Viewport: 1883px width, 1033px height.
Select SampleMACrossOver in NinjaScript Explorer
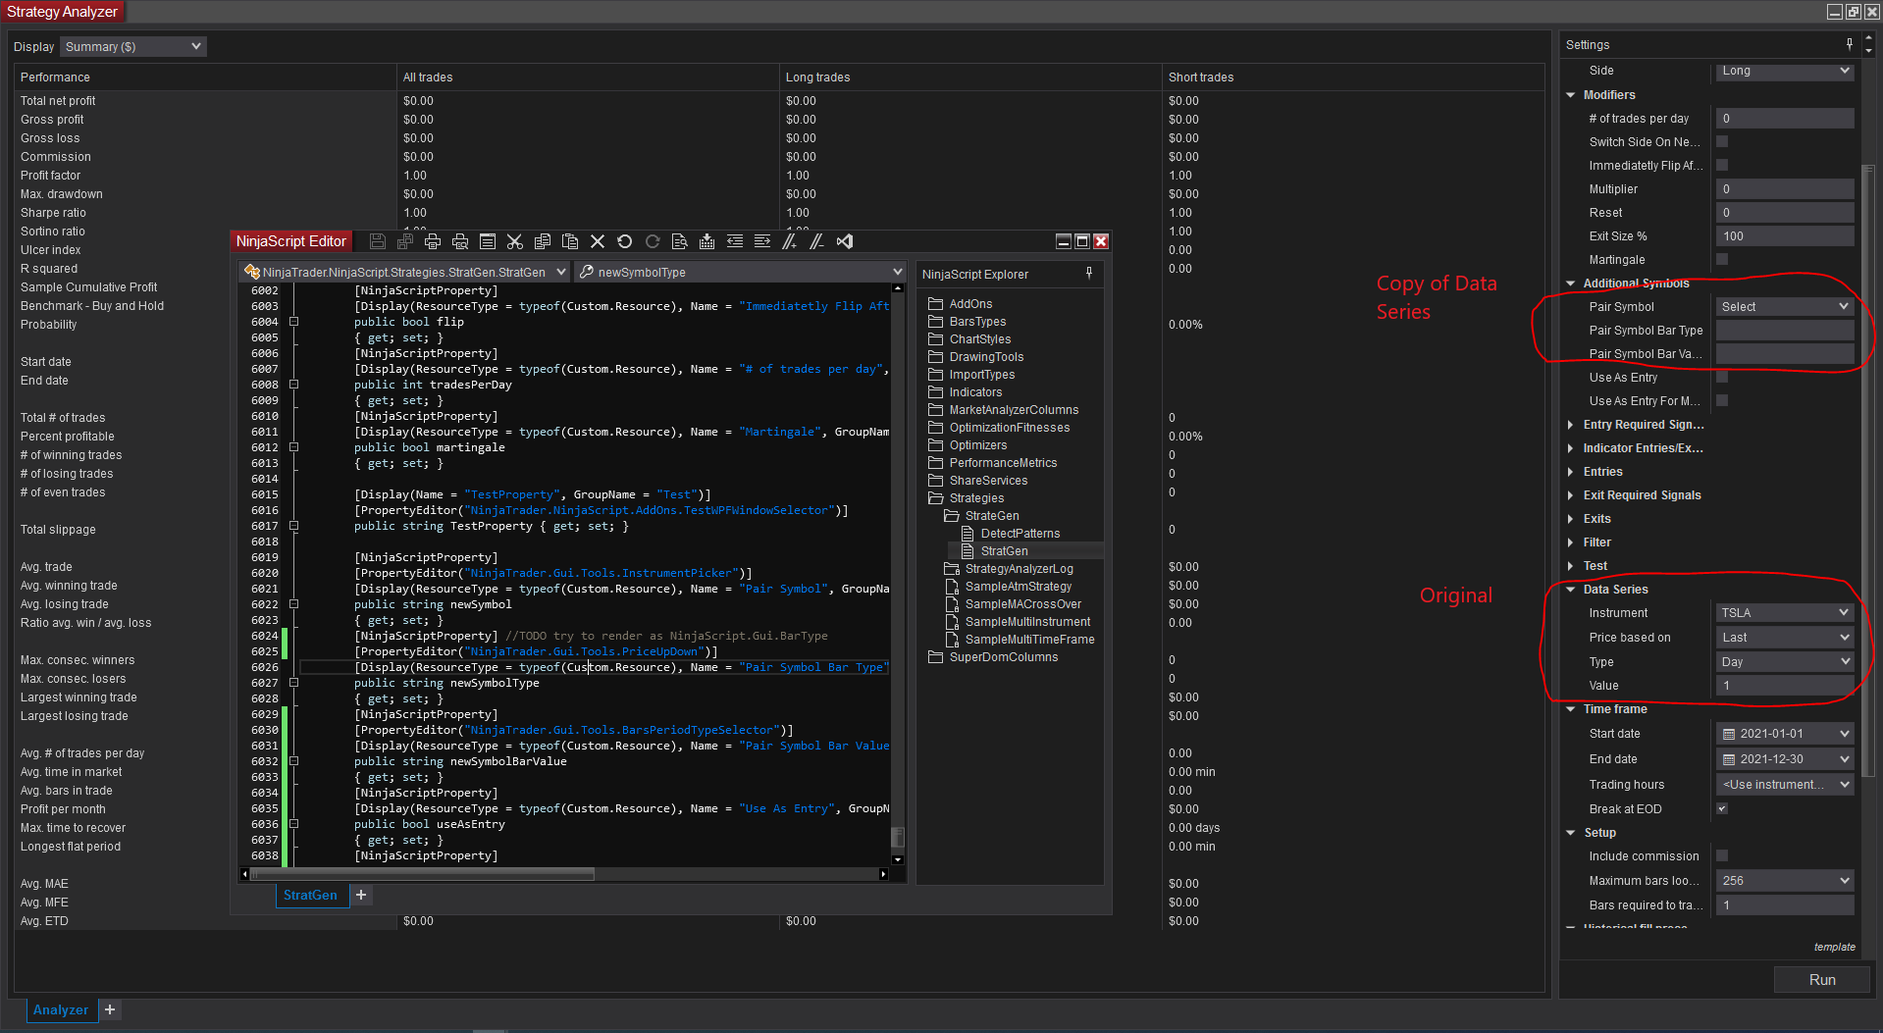1022,604
